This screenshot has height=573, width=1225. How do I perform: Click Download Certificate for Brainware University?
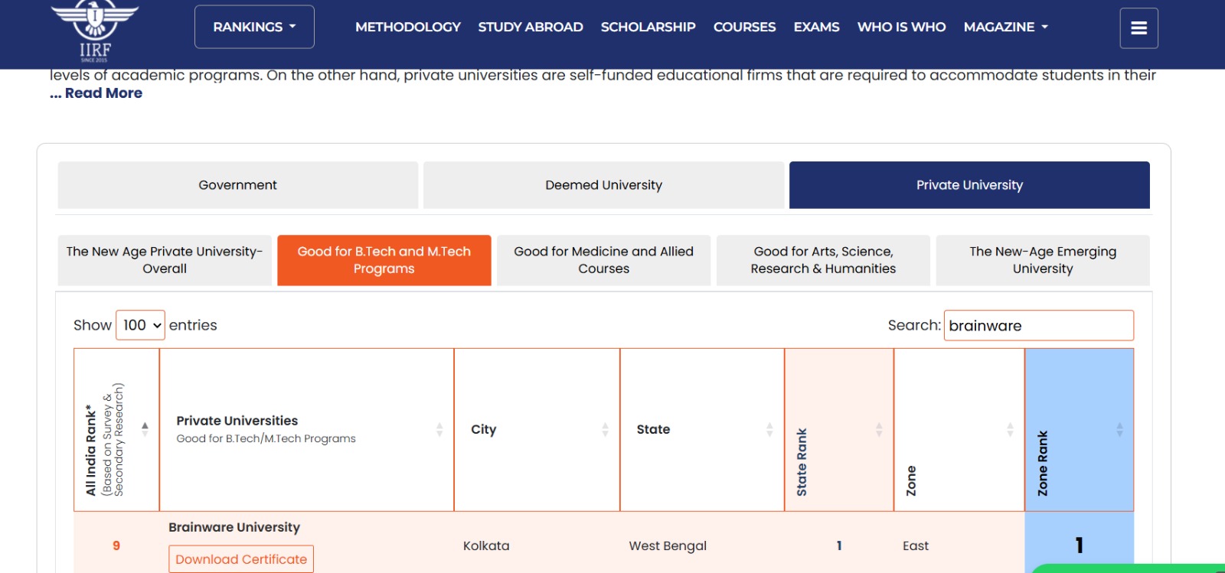(241, 559)
